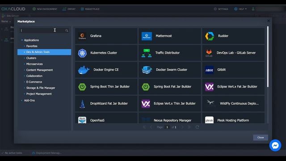The height and width of the screenshot is (161, 286).
Task: Go to the next page arrow
Action: pyautogui.click(x=182, y=127)
